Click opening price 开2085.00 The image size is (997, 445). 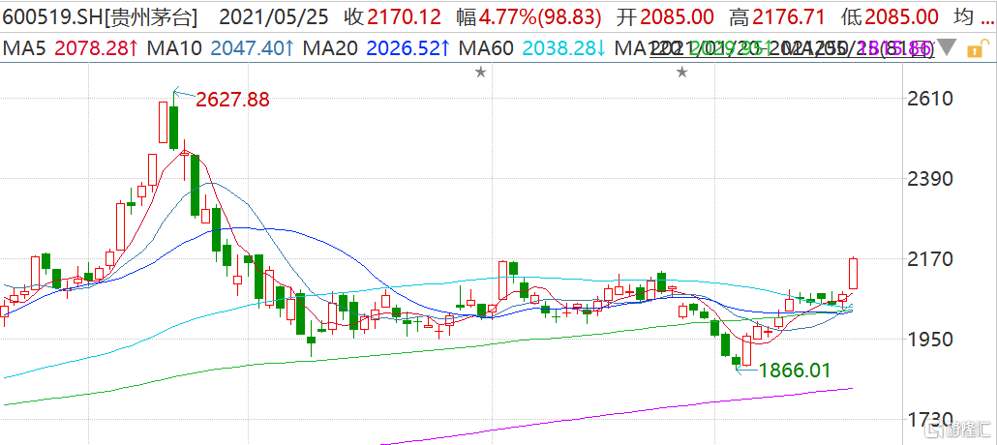click(666, 17)
